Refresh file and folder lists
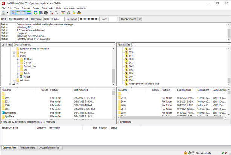Screen dimensions: 231x155 [x=35, y=13]
